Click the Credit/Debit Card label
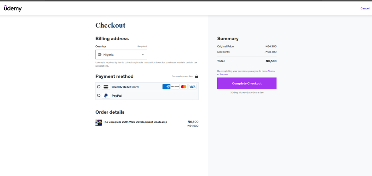 click(125, 87)
